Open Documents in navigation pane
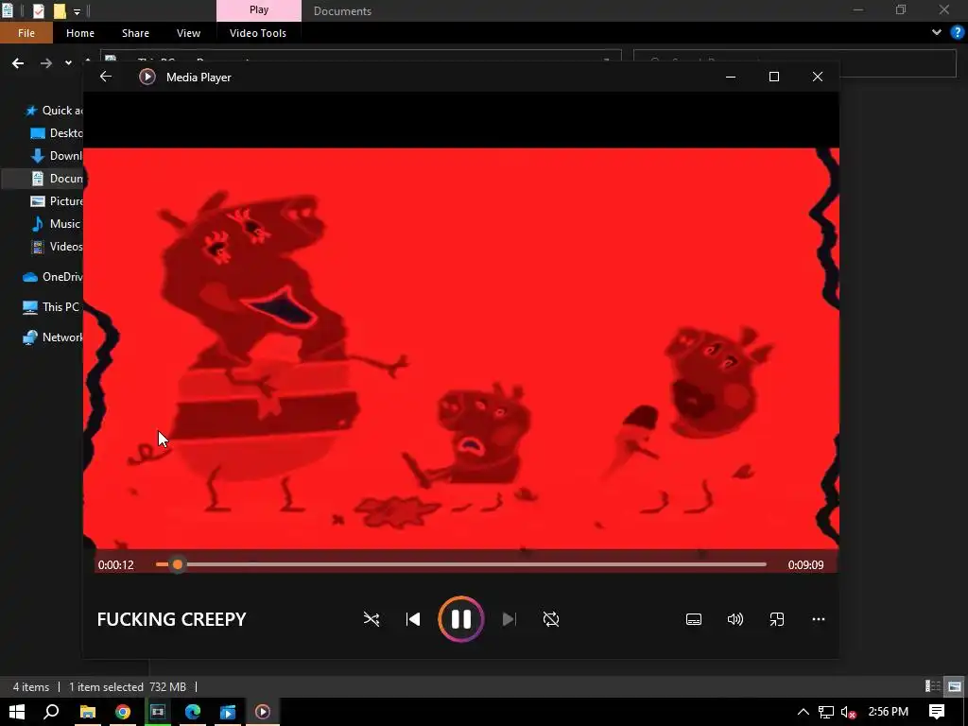Screen dimensions: 968x726 (x=57, y=179)
